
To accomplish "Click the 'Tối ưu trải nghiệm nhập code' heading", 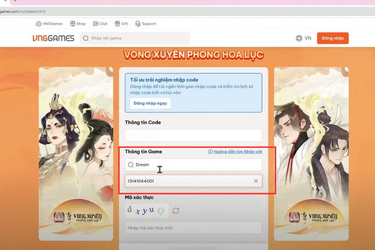I will click(164, 80).
